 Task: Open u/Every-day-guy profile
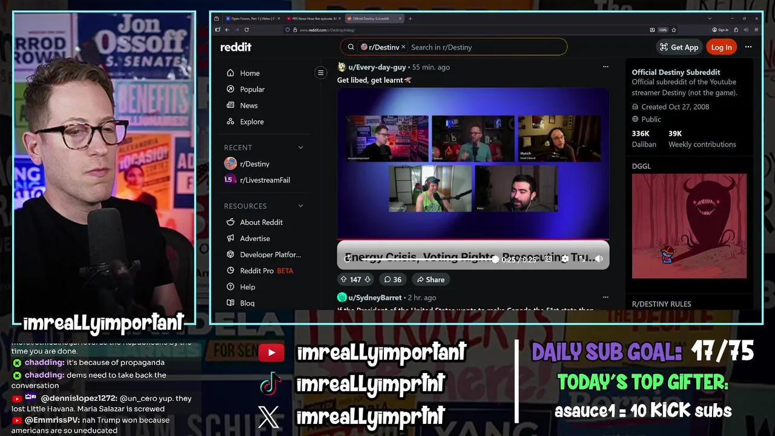[x=377, y=67]
